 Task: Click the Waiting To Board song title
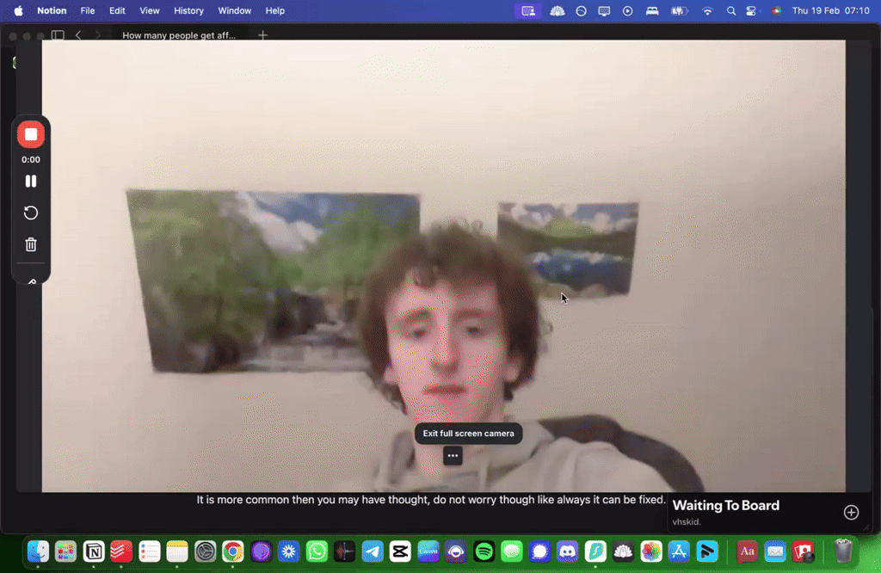pos(725,506)
